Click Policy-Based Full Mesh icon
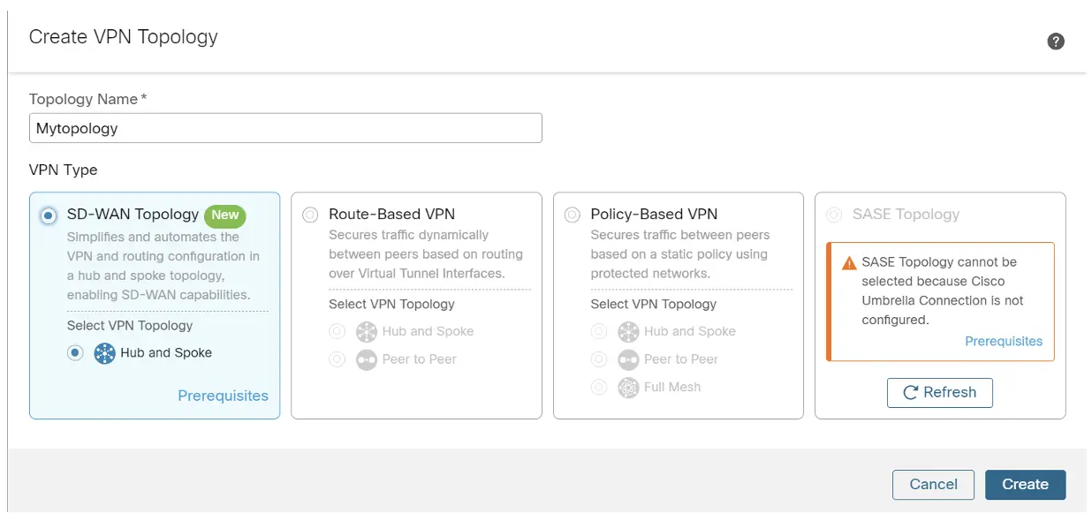This screenshot has width=1092, height=521. 628,387
